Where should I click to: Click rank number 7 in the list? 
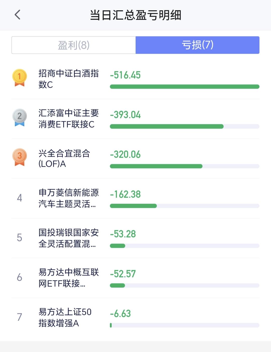coord(20,317)
